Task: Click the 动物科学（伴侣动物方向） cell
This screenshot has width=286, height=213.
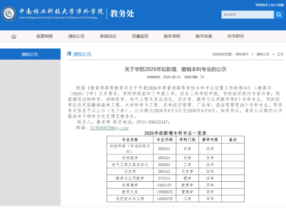Action: [x=130, y=149]
